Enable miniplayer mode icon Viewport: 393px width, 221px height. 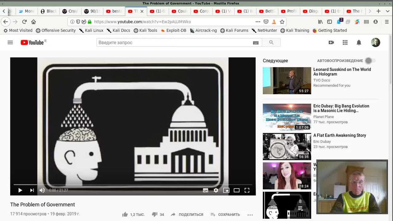(226, 190)
